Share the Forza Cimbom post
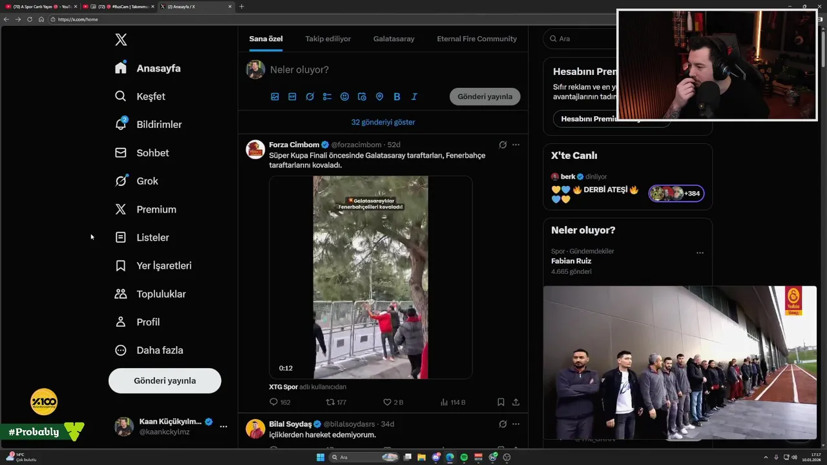Viewport: 827px width, 465px height. [516, 402]
